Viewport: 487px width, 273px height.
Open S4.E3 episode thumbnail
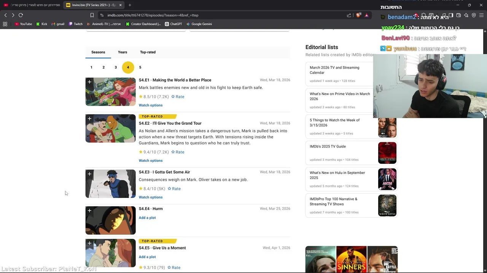click(110, 184)
